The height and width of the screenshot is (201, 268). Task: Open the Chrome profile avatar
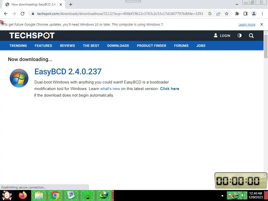click(254, 14)
